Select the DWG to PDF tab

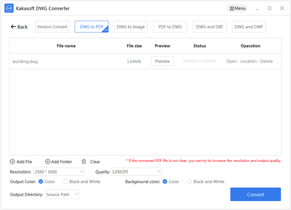(92, 26)
